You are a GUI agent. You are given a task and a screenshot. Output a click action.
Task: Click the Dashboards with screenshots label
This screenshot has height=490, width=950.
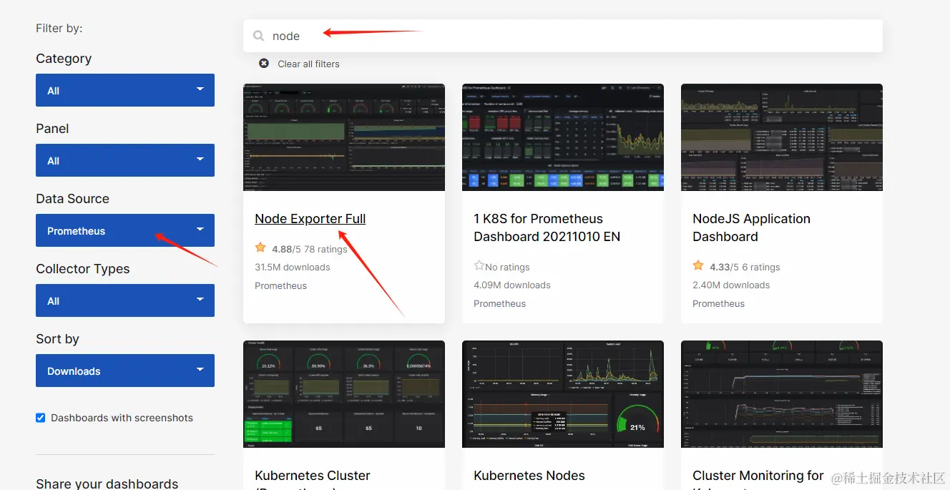point(122,418)
